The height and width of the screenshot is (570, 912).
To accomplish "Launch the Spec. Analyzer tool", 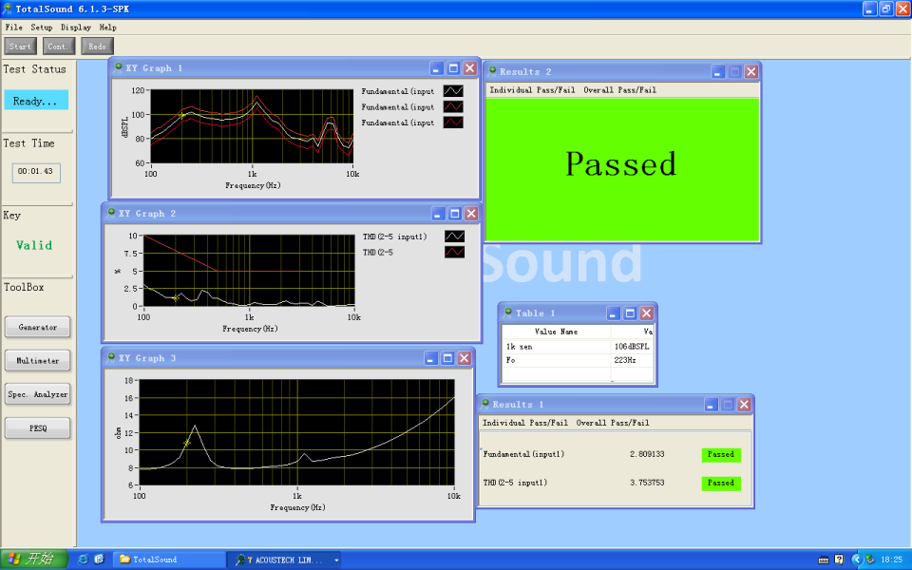I will [x=38, y=394].
